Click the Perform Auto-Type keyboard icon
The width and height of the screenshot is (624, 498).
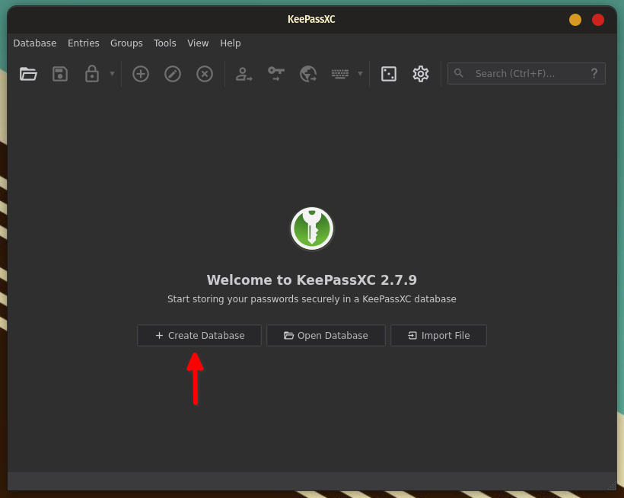tap(340, 74)
